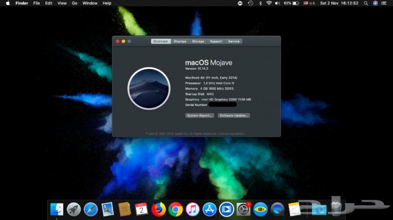Launch Launchpad rocket icon in dock
This screenshot has height=220, width=393.
click(x=74, y=209)
